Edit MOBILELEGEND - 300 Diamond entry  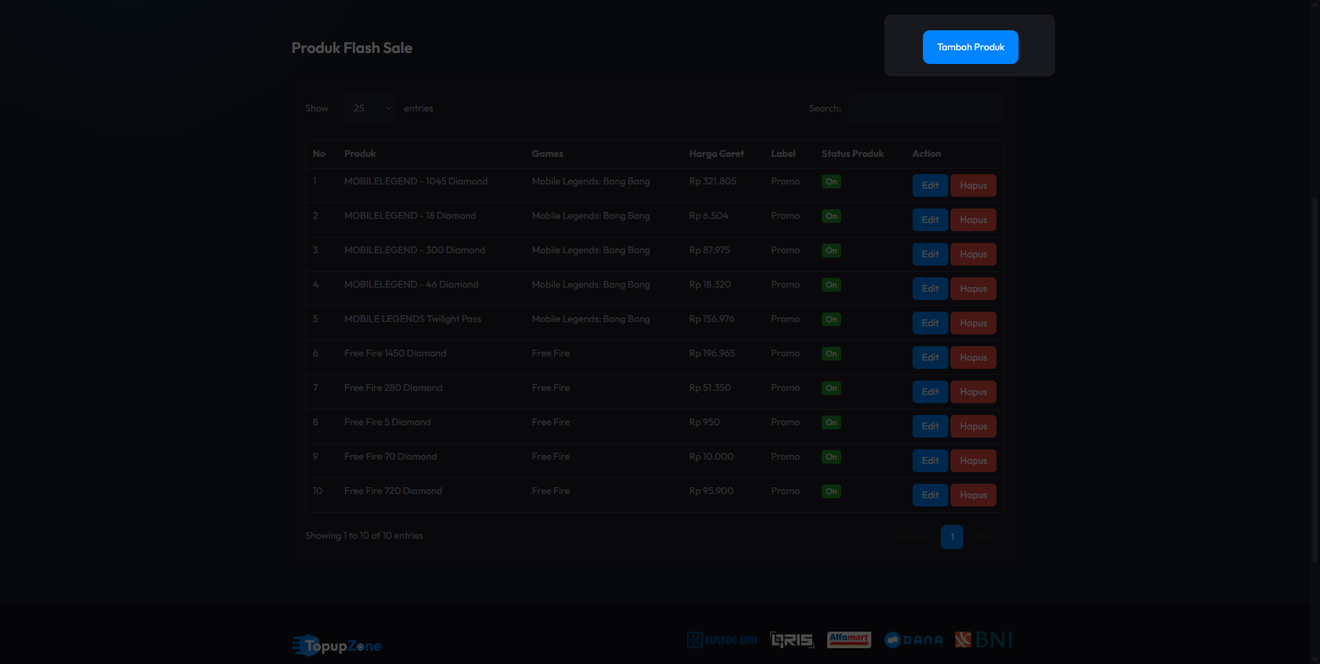click(x=930, y=254)
